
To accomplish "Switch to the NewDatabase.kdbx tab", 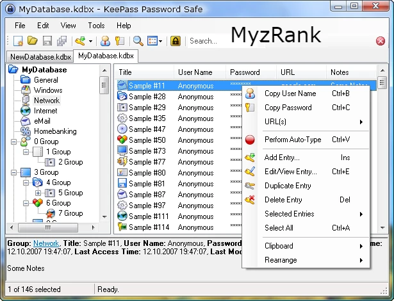I will click(40, 57).
